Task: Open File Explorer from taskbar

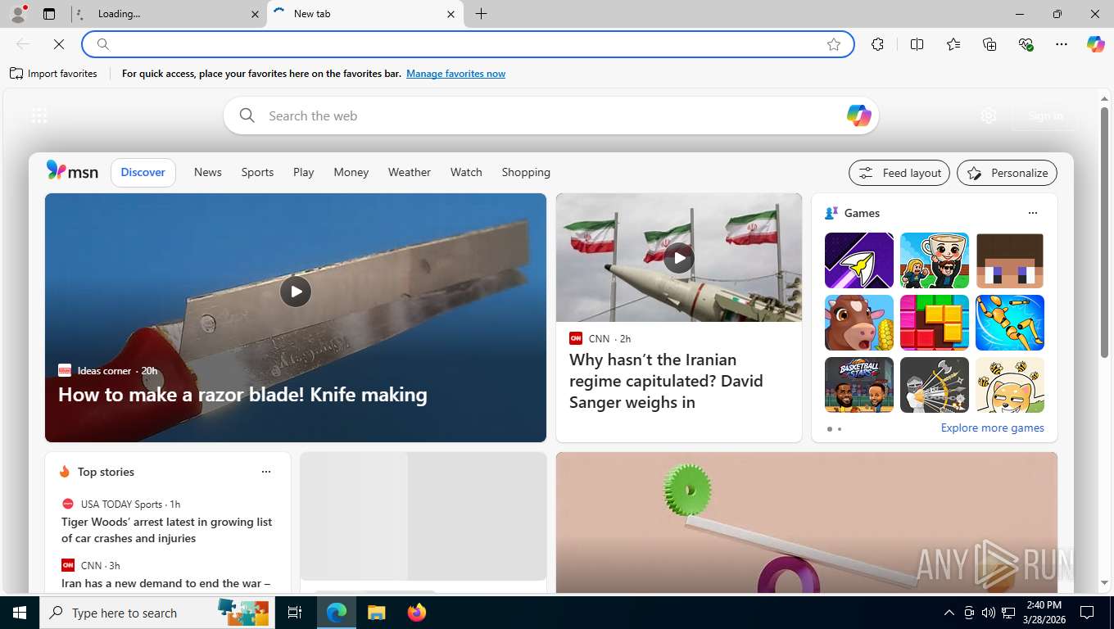Action: tap(376, 613)
